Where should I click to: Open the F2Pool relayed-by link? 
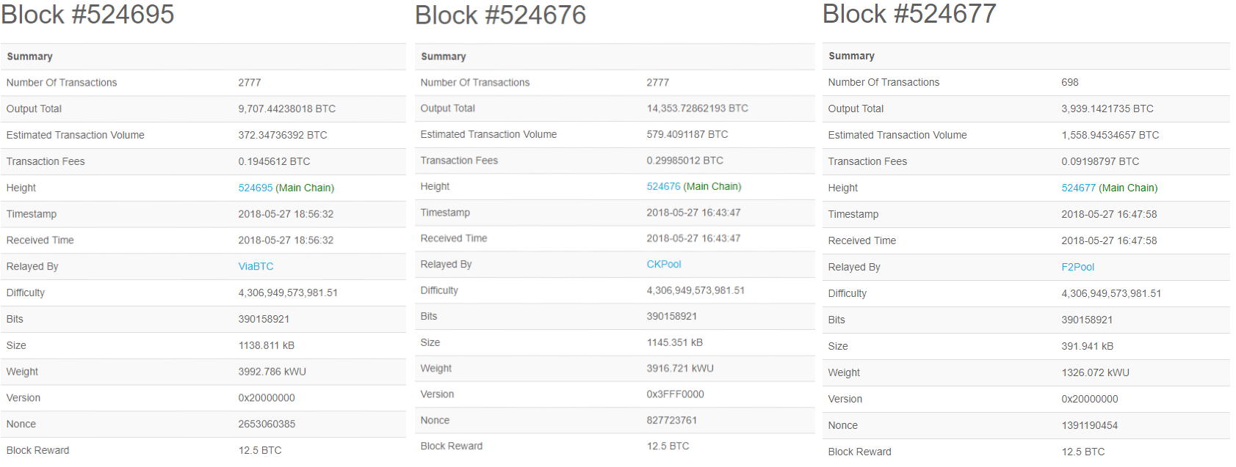click(x=1077, y=267)
